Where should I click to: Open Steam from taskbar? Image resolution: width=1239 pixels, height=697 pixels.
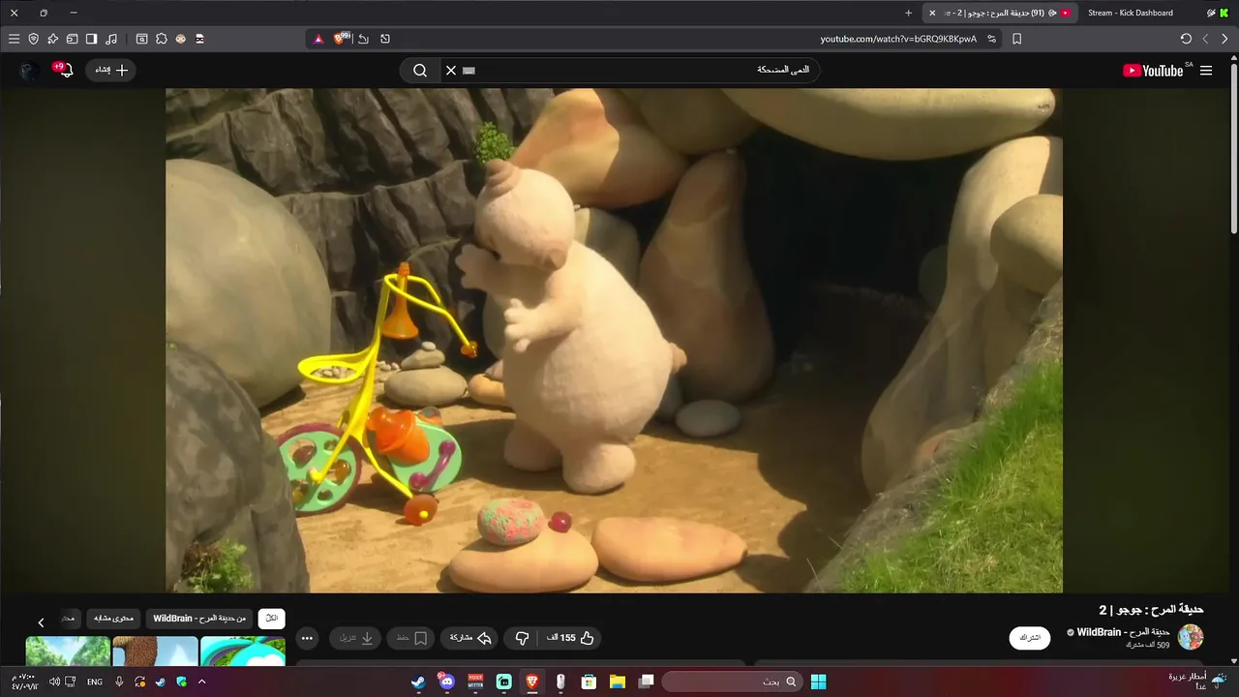point(418,682)
